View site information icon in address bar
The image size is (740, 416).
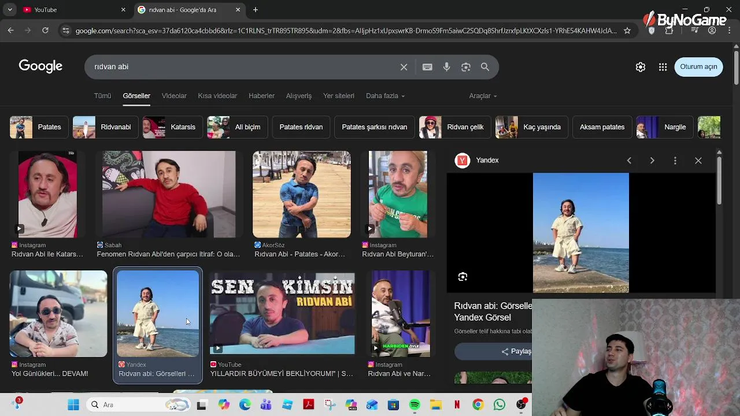(x=65, y=31)
